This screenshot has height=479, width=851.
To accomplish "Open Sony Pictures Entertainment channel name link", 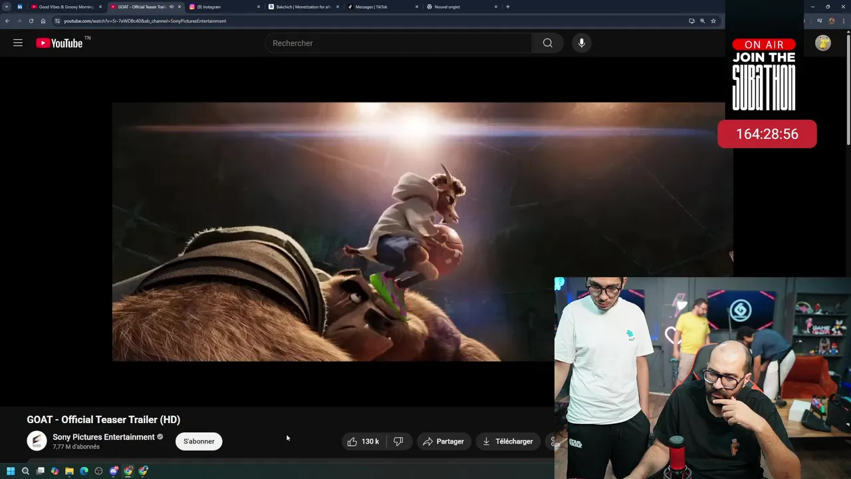I will tap(104, 437).
